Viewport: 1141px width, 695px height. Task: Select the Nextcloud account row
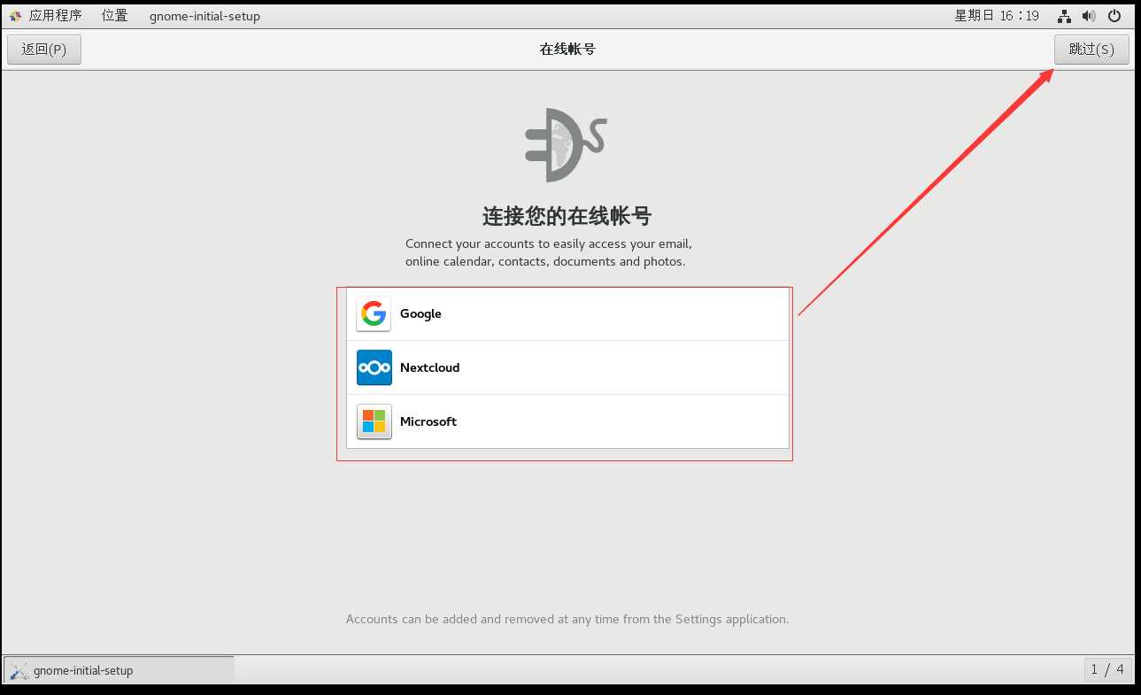pyautogui.click(x=567, y=367)
